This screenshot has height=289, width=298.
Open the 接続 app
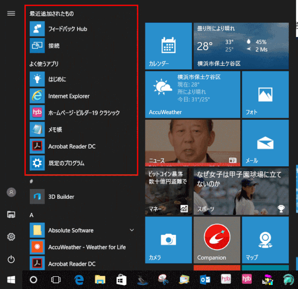[x=82, y=46]
